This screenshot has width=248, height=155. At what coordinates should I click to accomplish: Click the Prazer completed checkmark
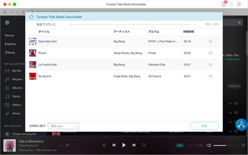[x=210, y=53]
